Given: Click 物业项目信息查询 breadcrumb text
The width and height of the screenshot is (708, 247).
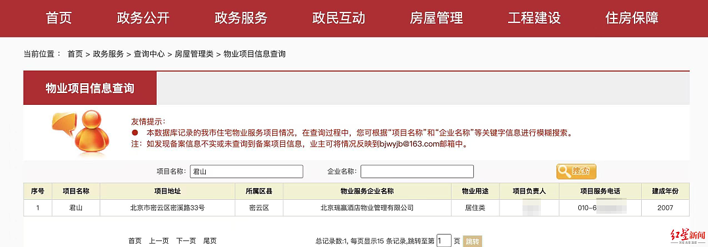Looking at the screenshot, I should click(x=254, y=54).
